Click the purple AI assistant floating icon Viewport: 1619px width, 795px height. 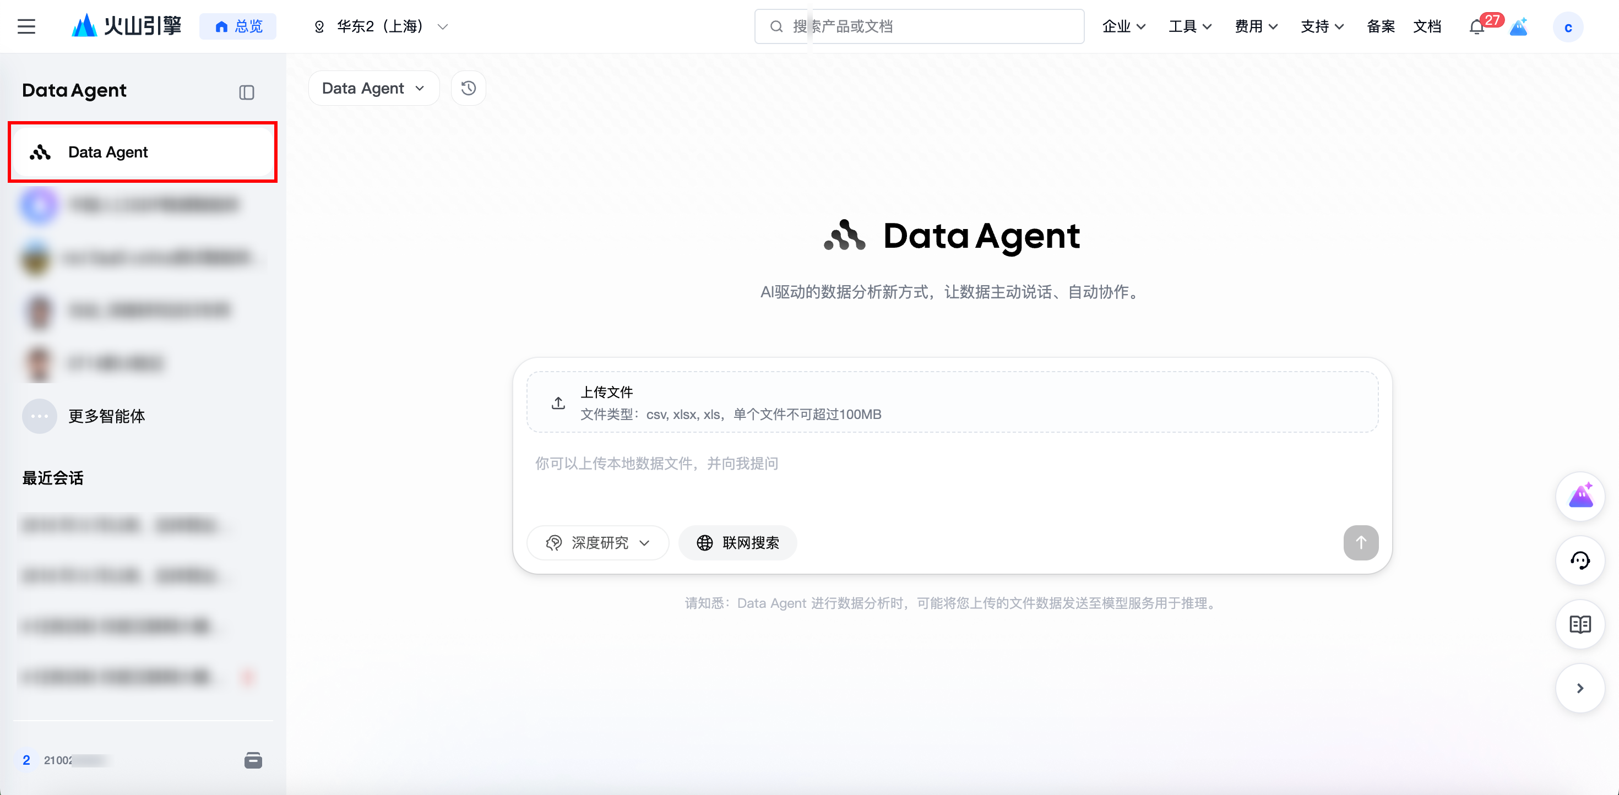(1579, 497)
